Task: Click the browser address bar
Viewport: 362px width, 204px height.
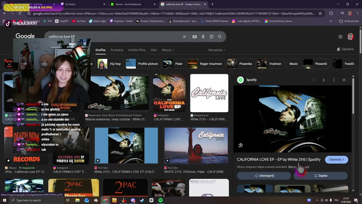Action: click(x=174, y=13)
